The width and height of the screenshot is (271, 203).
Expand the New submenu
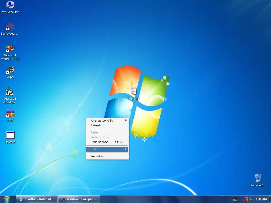pyautogui.click(x=107, y=149)
